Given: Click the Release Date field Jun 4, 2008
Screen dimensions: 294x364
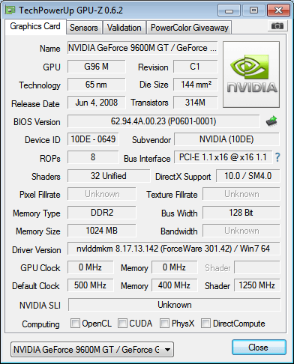Looking at the screenshot, I should [97, 103].
